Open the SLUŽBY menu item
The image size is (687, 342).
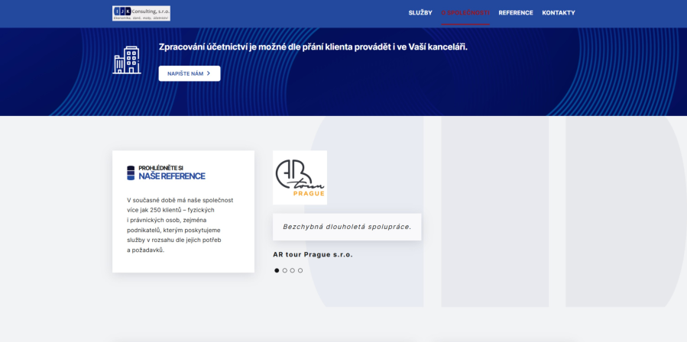[x=420, y=13]
